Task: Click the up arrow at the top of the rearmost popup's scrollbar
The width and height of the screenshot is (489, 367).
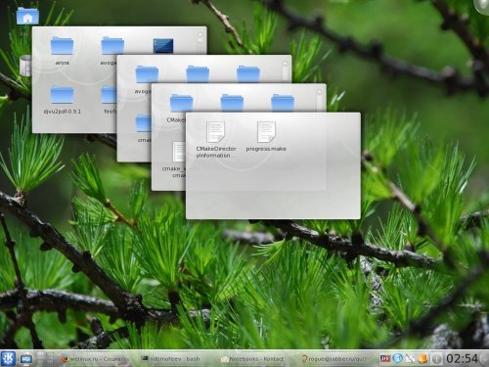Action: point(200,34)
